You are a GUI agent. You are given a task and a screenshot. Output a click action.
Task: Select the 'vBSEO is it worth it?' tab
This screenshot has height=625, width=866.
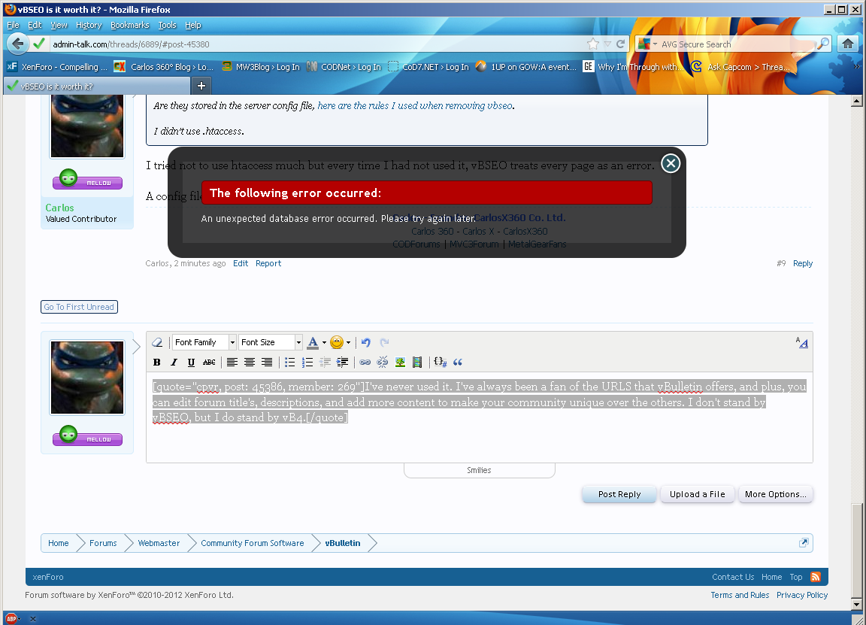coord(97,86)
